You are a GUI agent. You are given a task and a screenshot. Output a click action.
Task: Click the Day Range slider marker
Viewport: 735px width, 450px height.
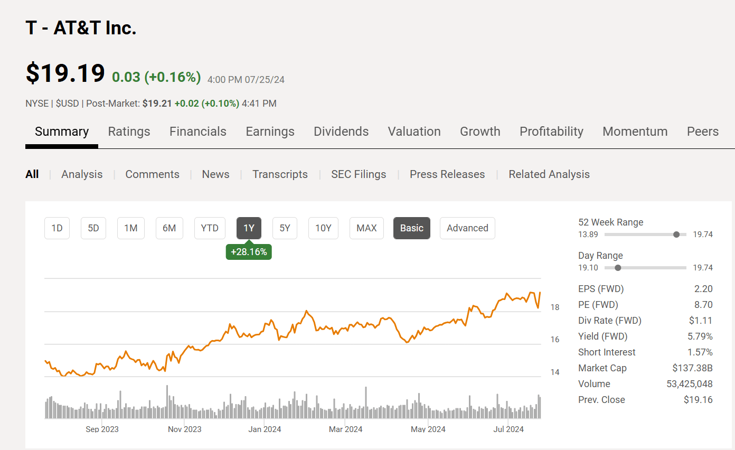click(x=618, y=268)
